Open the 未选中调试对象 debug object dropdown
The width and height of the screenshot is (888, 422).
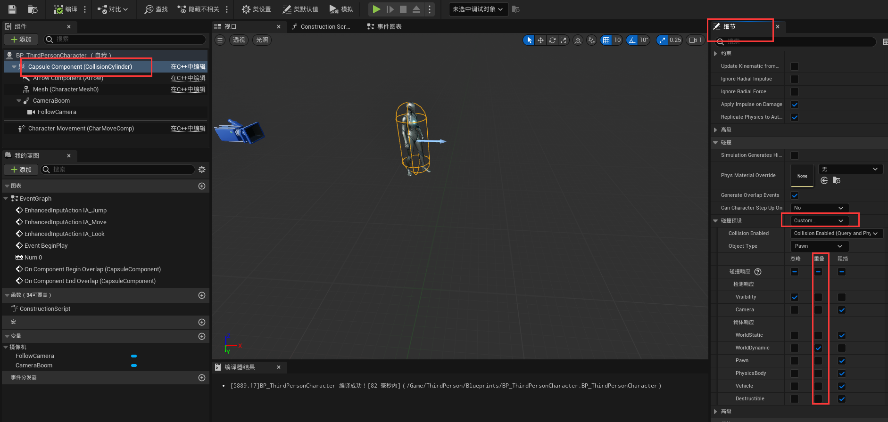[478, 9]
